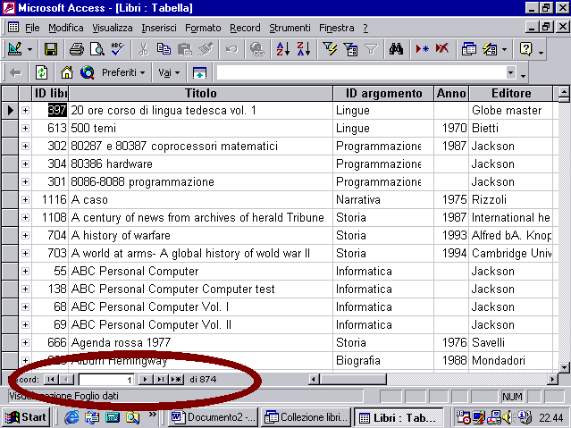
Task: Click the New Object toolbar icon
Action: (491, 49)
